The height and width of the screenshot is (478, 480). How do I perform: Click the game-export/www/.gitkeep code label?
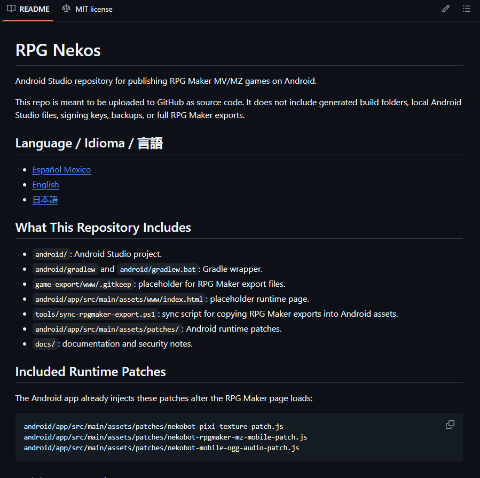(83, 285)
